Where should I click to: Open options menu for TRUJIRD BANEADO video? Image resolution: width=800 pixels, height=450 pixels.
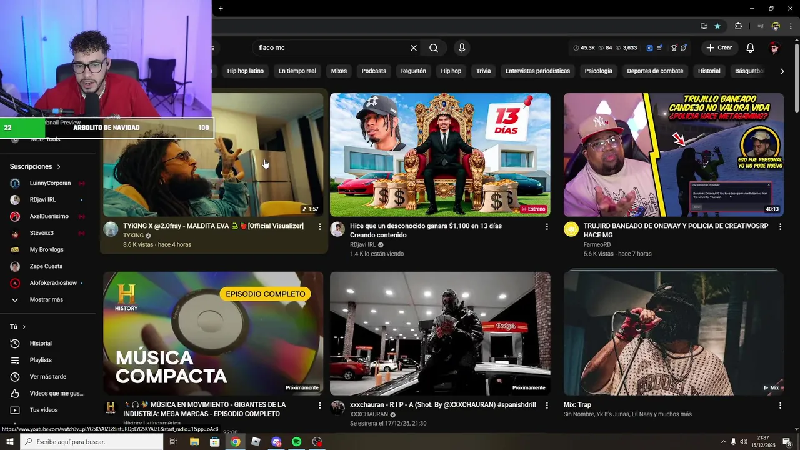780,227
